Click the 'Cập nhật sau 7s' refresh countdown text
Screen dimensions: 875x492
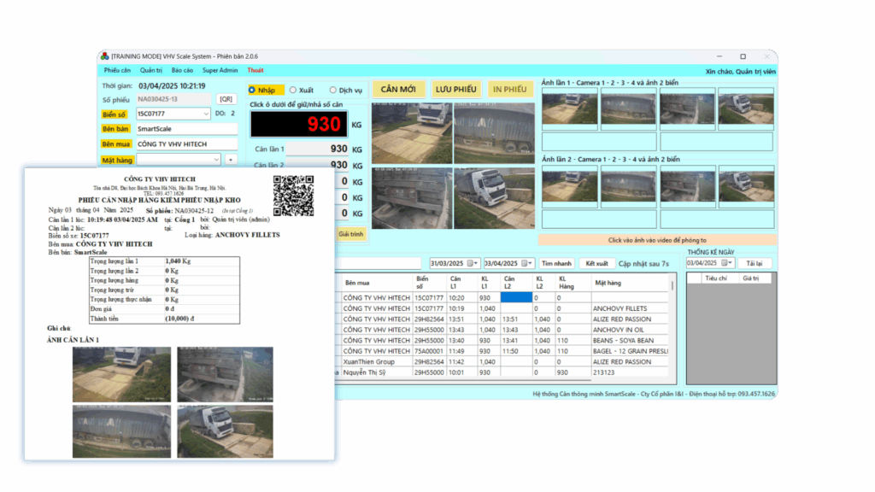point(643,263)
